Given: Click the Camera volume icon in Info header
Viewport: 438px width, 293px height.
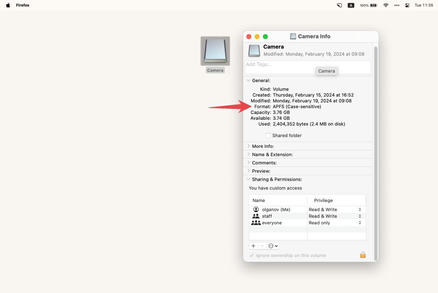Looking at the screenshot, I should (254, 51).
